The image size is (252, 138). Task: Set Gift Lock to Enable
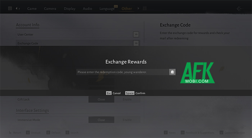pos(127,99)
